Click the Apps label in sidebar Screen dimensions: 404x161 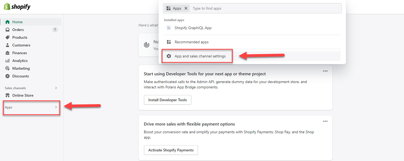coord(9,107)
